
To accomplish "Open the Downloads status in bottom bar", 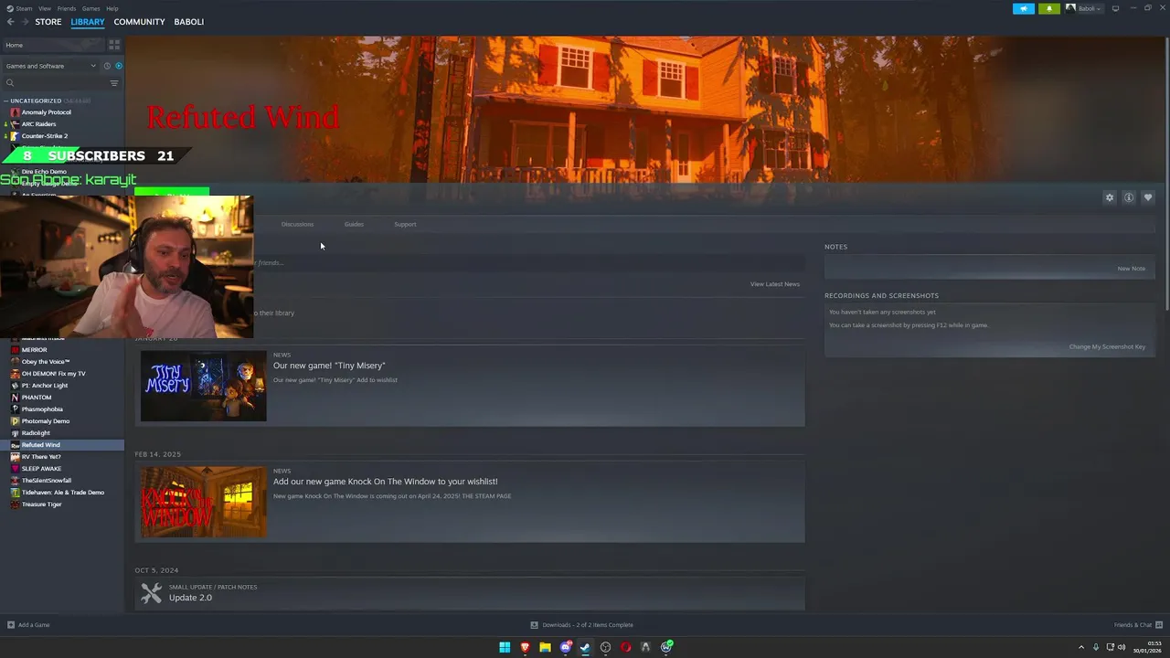I will pyautogui.click(x=582, y=625).
